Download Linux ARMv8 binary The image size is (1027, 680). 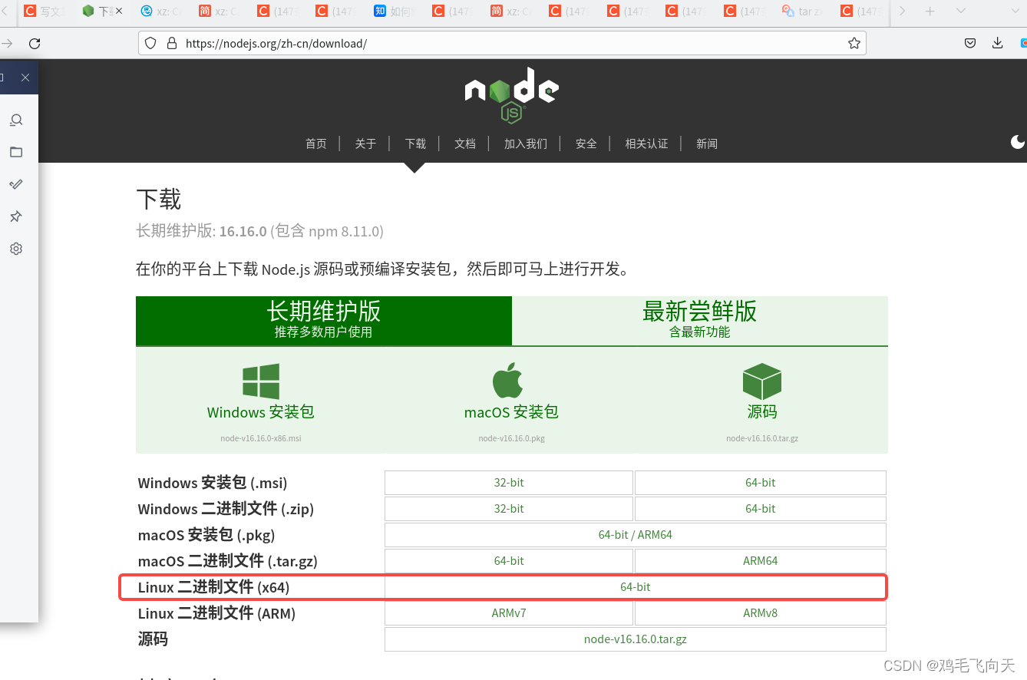pyautogui.click(x=761, y=613)
